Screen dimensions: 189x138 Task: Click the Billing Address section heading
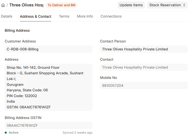[17, 30]
